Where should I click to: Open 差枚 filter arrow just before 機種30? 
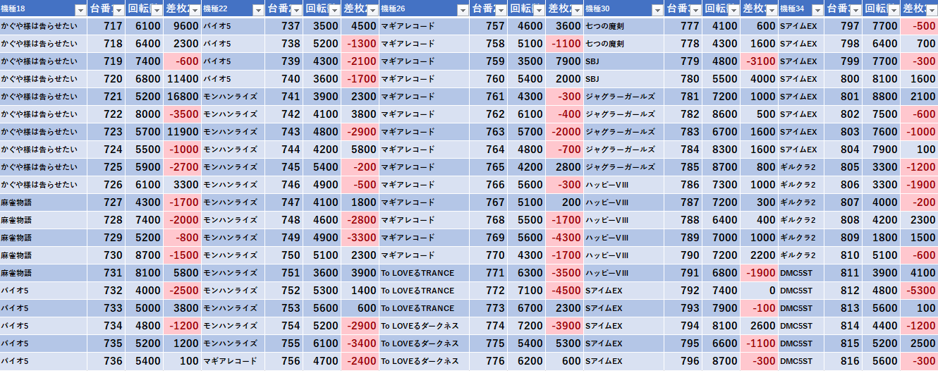[x=577, y=9]
